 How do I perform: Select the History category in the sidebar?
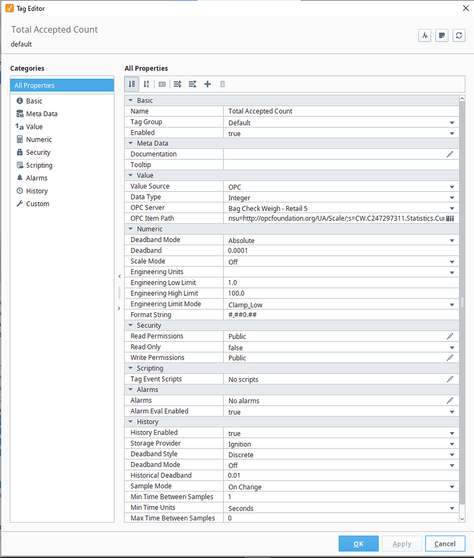point(37,191)
